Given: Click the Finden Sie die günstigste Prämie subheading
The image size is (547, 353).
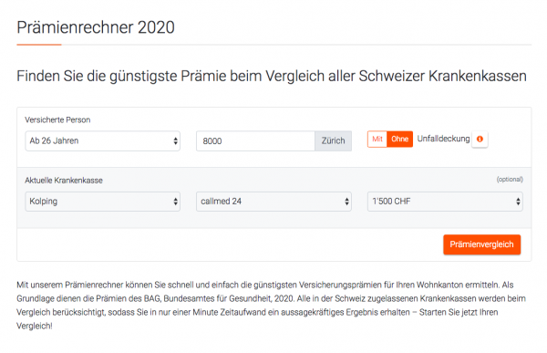Looking at the screenshot, I should 272,76.
